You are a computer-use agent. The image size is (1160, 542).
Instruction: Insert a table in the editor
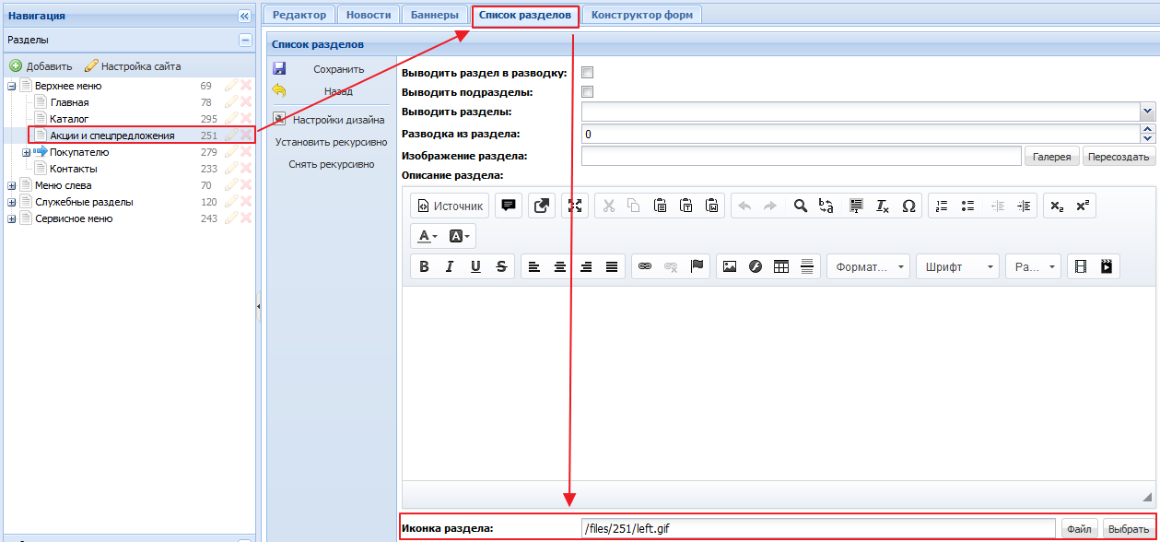tap(781, 266)
